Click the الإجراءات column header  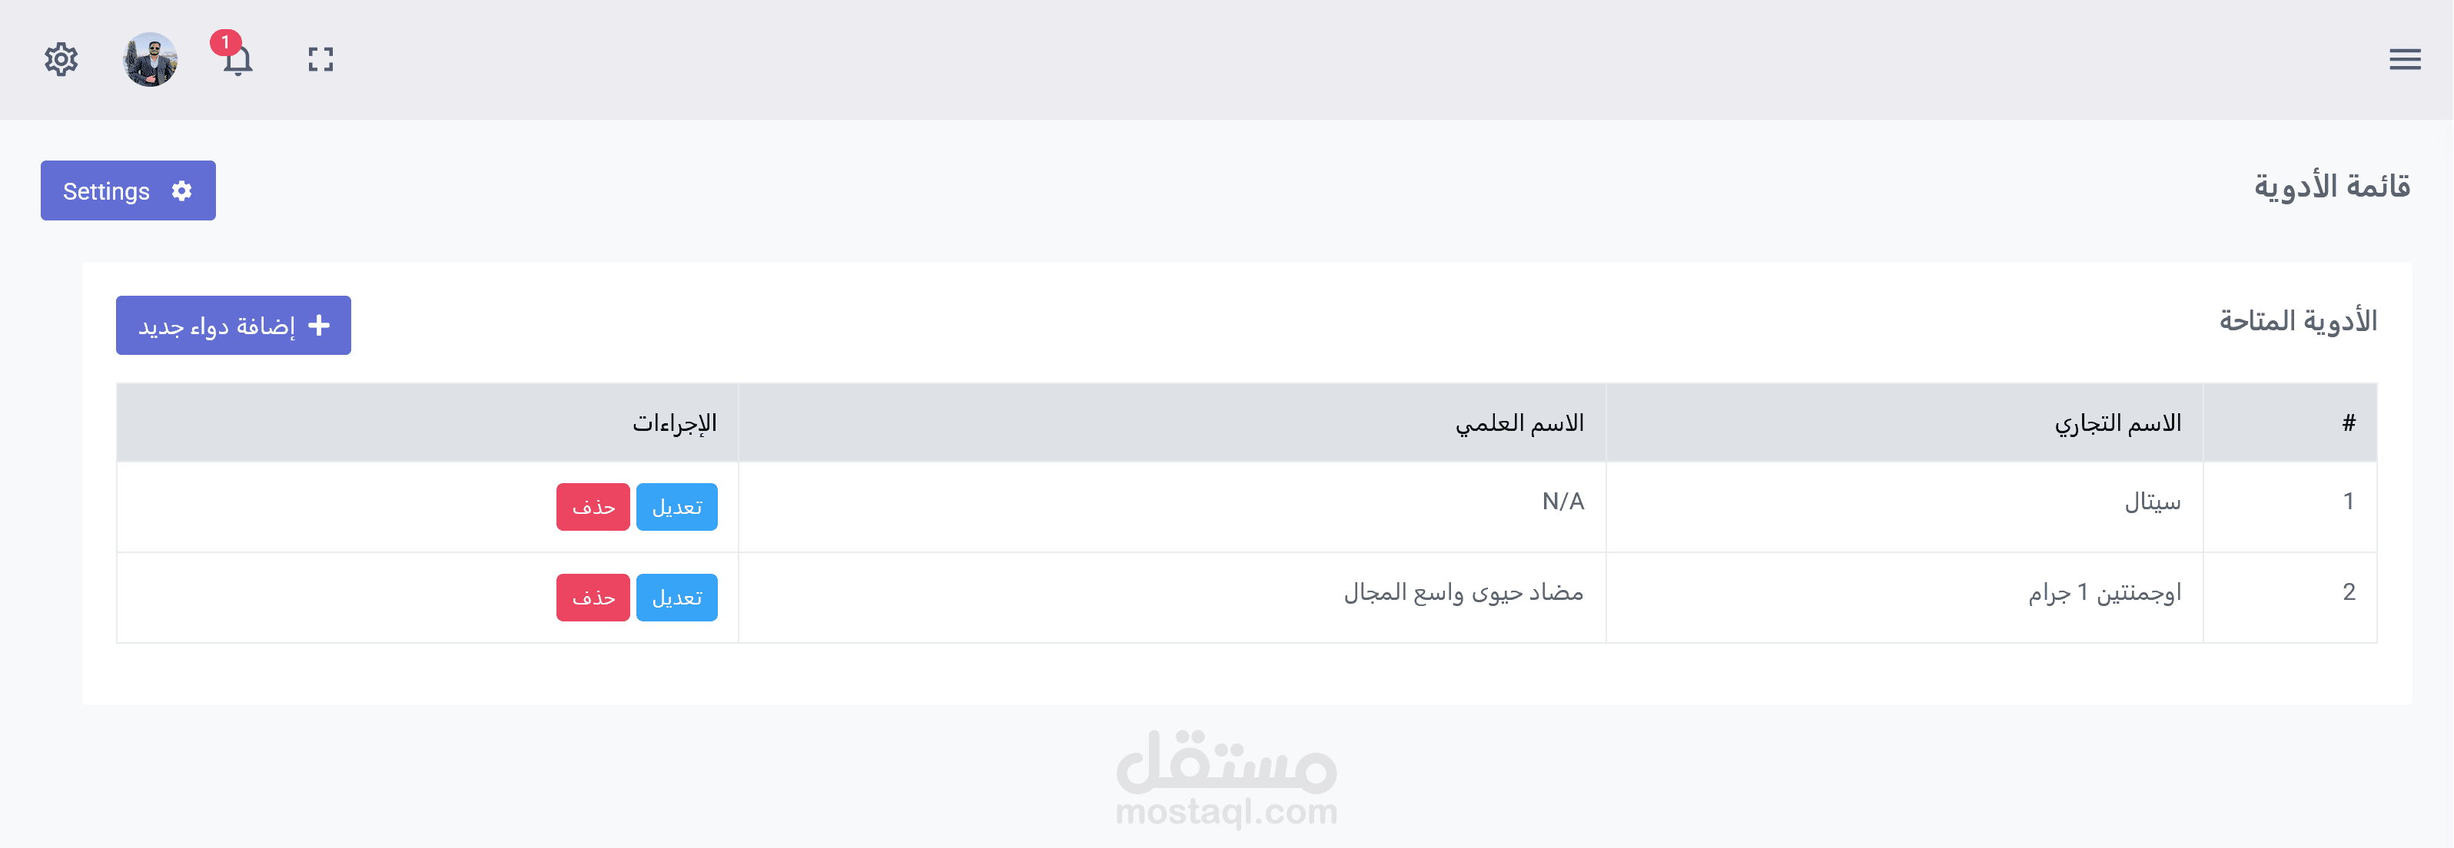675,422
